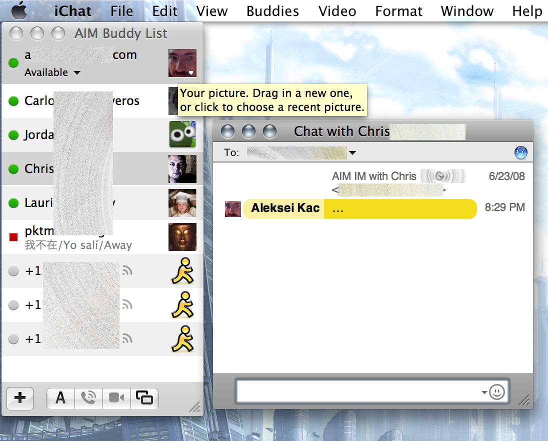Click the AIM Buddy List window title
The height and width of the screenshot is (441, 548).
[120, 33]
